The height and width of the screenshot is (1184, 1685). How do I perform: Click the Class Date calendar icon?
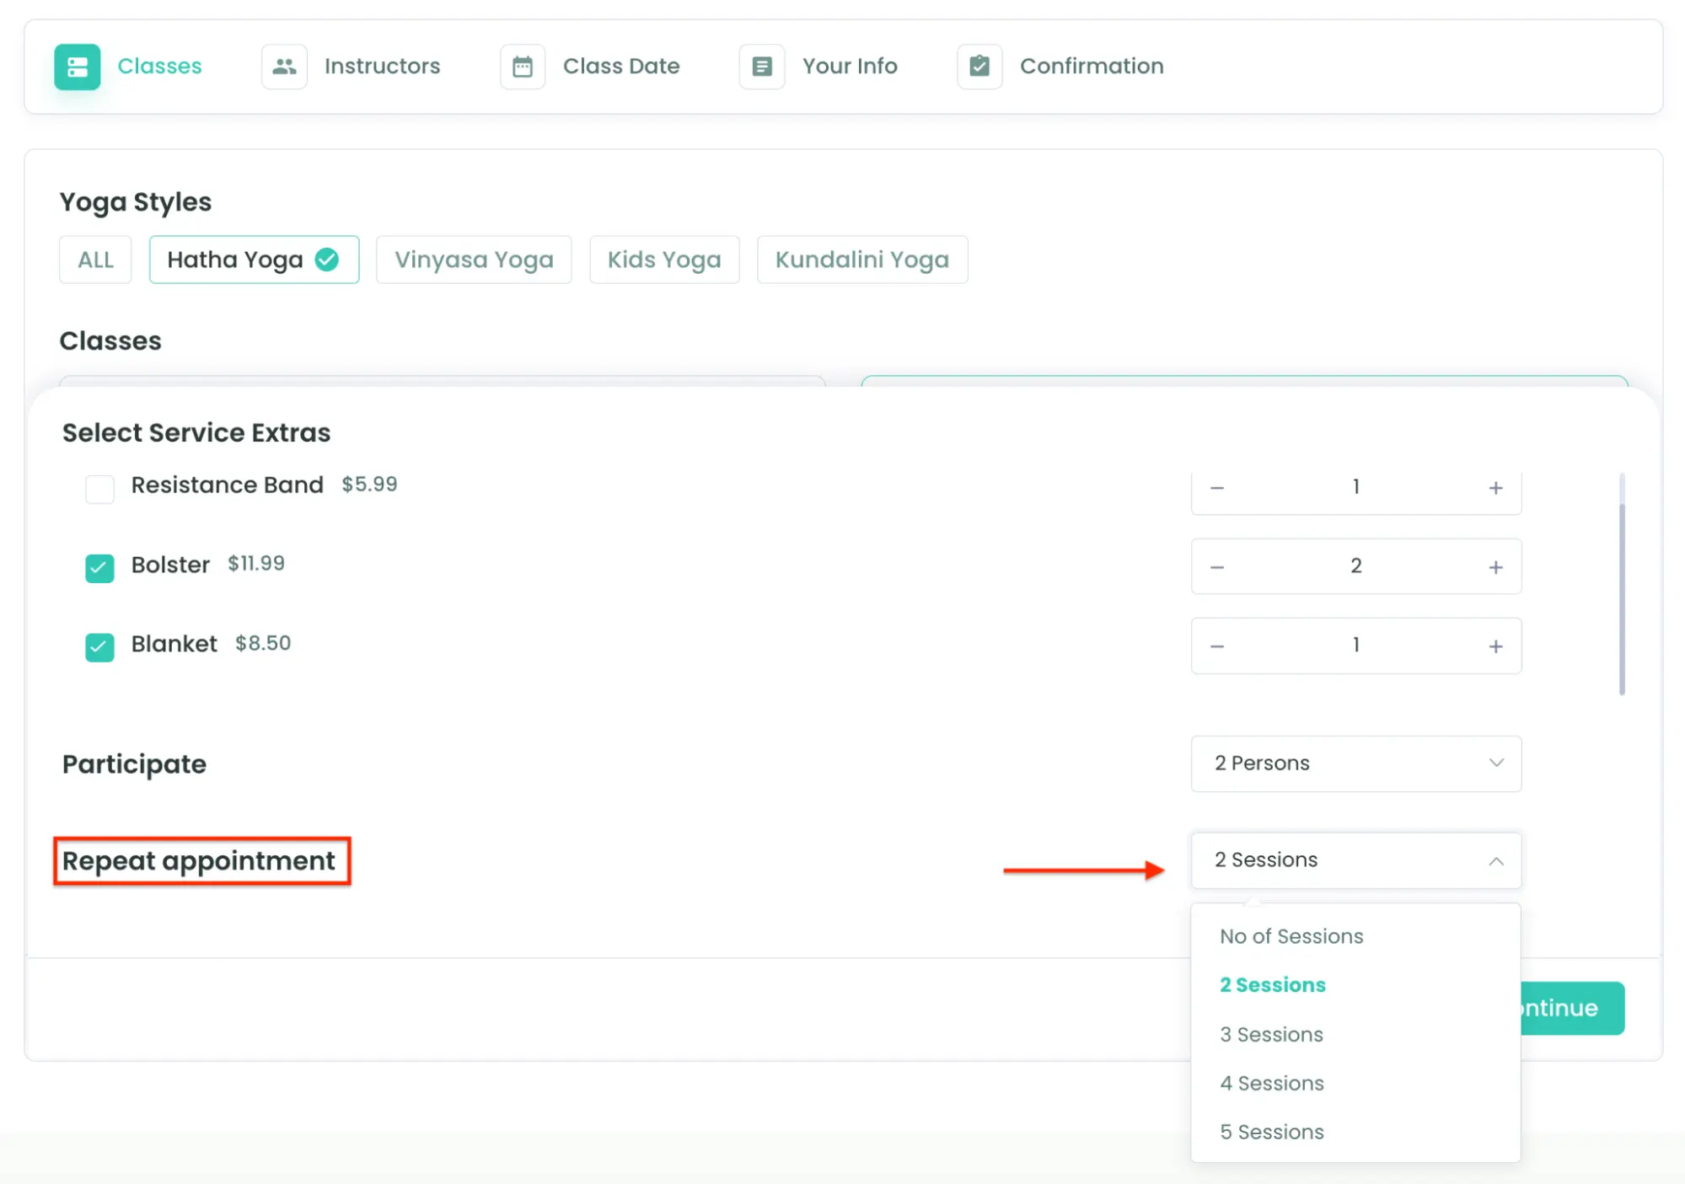523,67
